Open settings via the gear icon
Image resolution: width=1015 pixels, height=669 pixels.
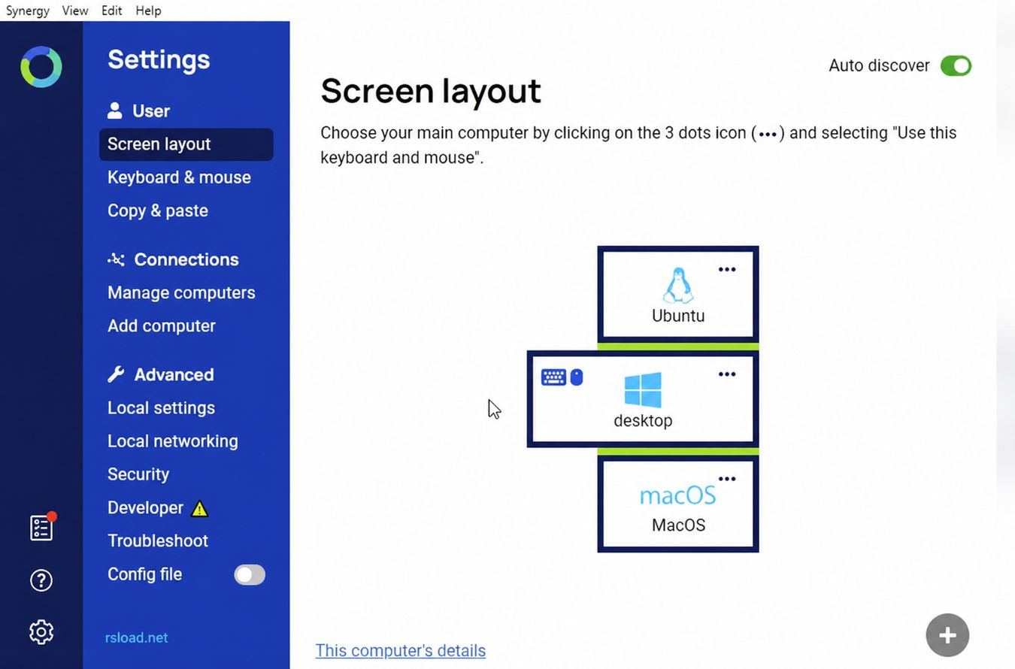[41, 632]
